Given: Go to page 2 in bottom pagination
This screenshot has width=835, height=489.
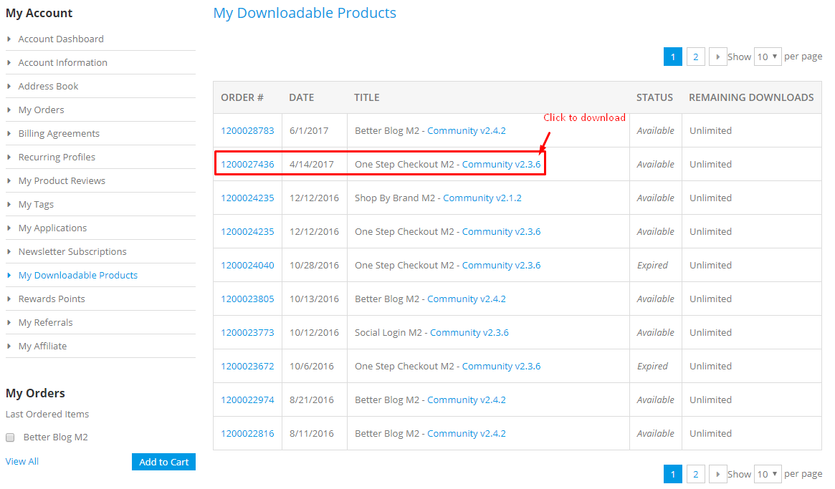Looking at the screenshot, I should pyautogui.click(x=695, y=474).
